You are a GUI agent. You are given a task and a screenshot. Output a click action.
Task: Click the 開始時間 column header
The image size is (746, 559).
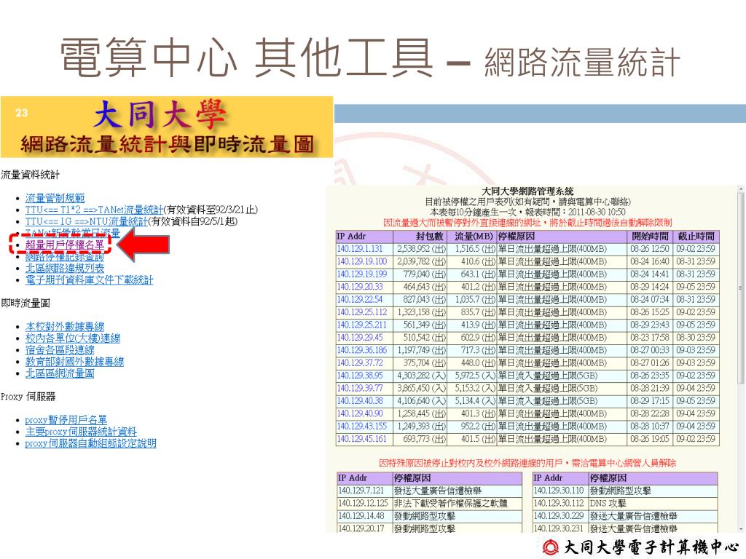coord(649,237)
